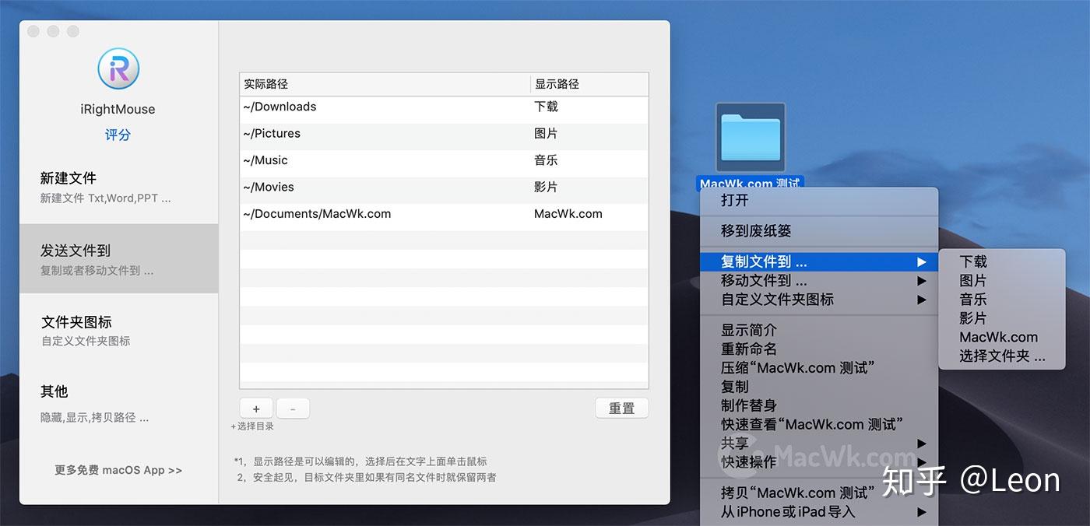Image resolution: width=1090 pixels, height=526 pixels.
Task: Click the 重置 reset button
Action: pyautogui.click(x=621, y=408)
